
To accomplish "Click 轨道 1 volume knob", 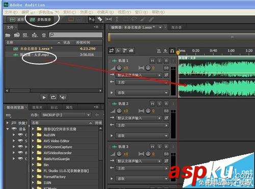I will click(x=119, y=68).
